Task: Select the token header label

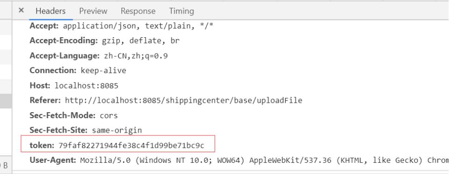Action: tap(42, 146)
